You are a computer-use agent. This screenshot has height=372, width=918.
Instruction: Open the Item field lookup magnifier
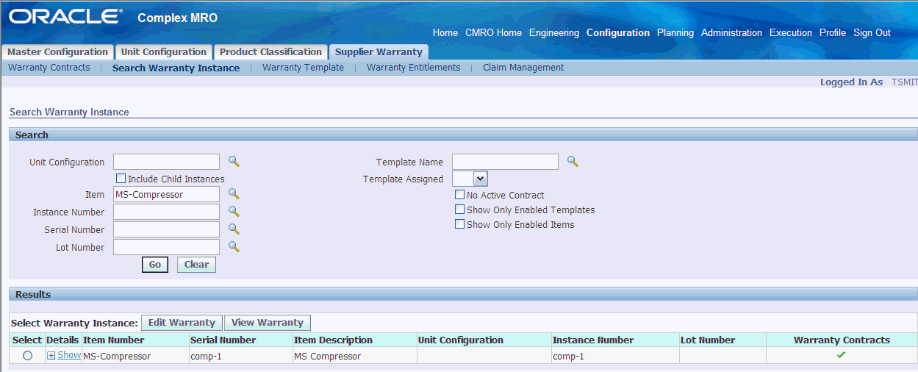click(234, 194)
